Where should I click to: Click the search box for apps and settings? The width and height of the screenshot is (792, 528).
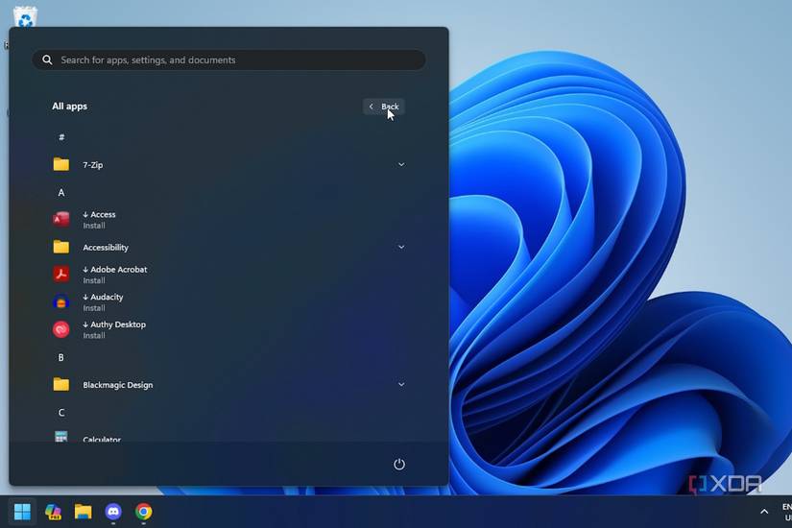tap(228, 60)
